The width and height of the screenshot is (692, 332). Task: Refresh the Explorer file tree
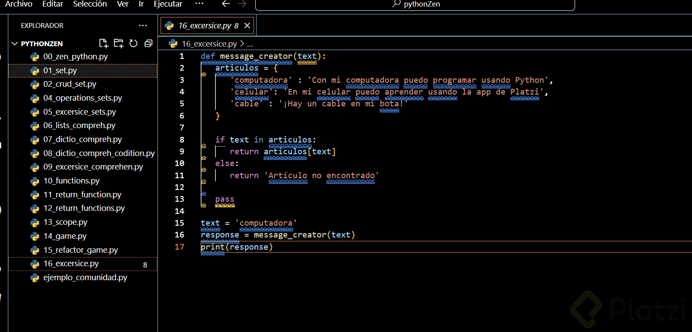pos(134,43)
